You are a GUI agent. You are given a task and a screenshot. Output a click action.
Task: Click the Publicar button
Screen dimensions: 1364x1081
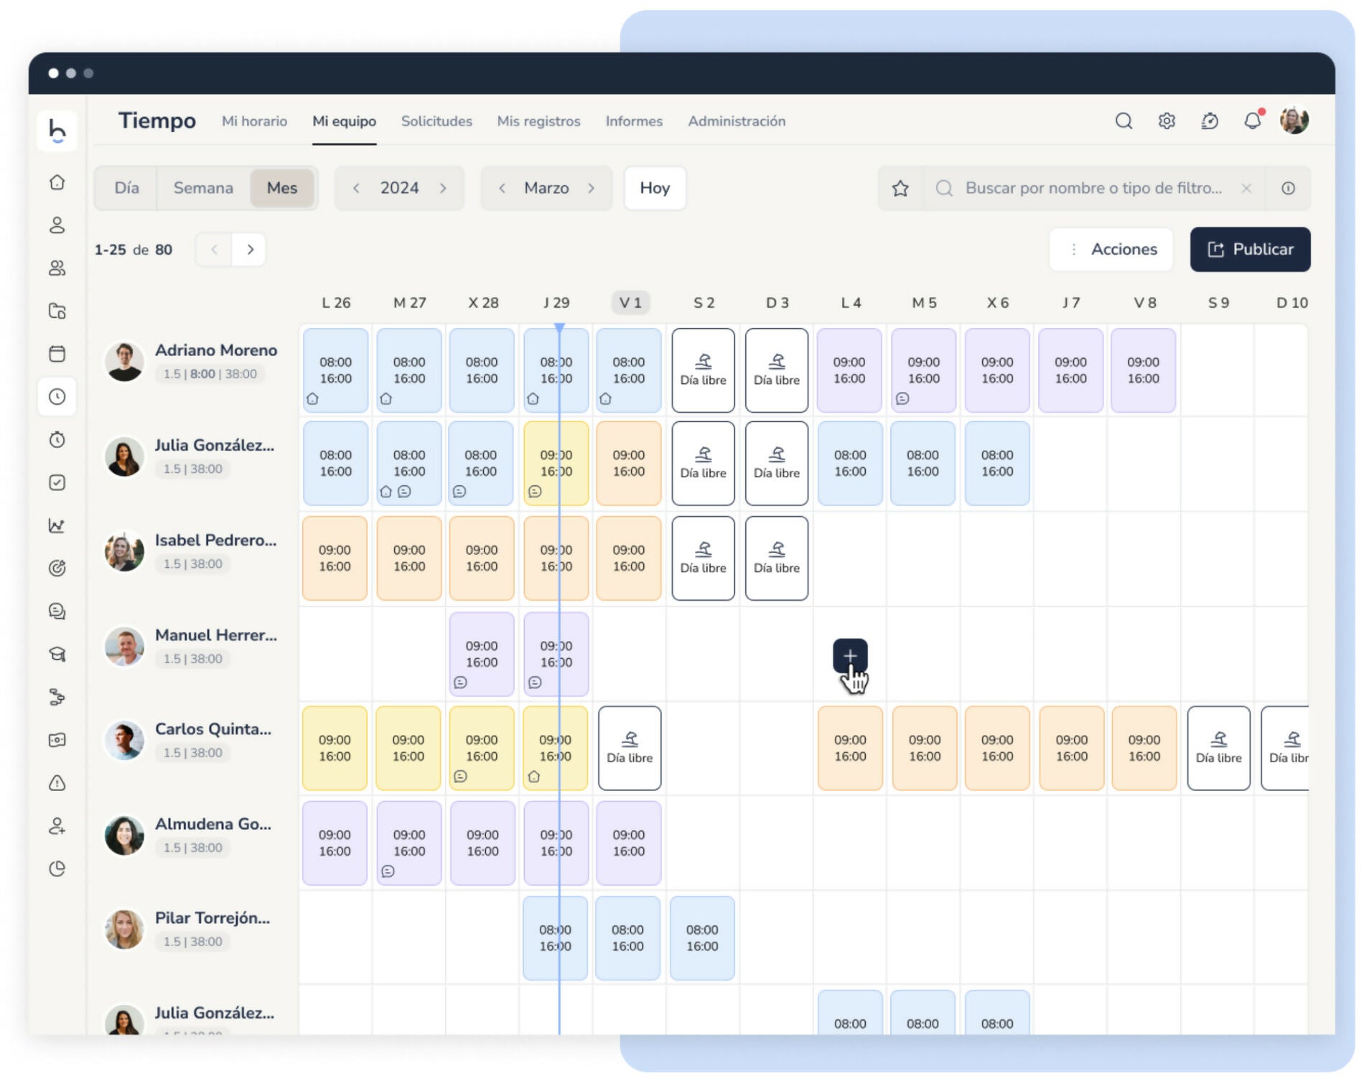(x=1250, y=249)
